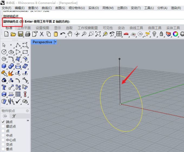Select the Pan hand tool
The width and height of the screenshot is (184, 152).
70,34
